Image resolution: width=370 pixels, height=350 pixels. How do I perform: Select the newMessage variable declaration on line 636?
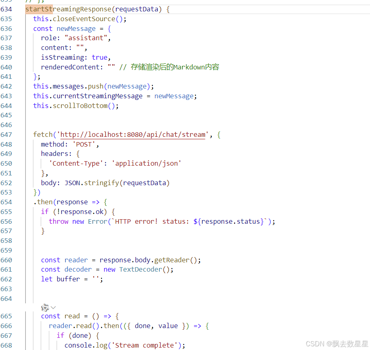click(76, 28)
